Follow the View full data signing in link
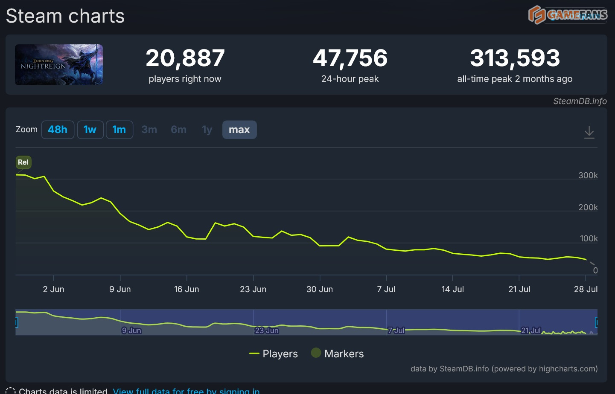Screen dimensions: 615x394 click(x=187, y=391)
